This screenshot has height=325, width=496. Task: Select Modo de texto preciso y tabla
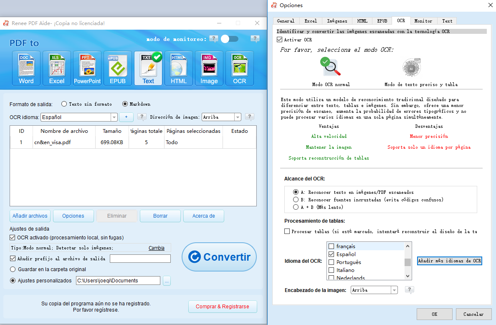pyautogui.click(x=412, y=68)
